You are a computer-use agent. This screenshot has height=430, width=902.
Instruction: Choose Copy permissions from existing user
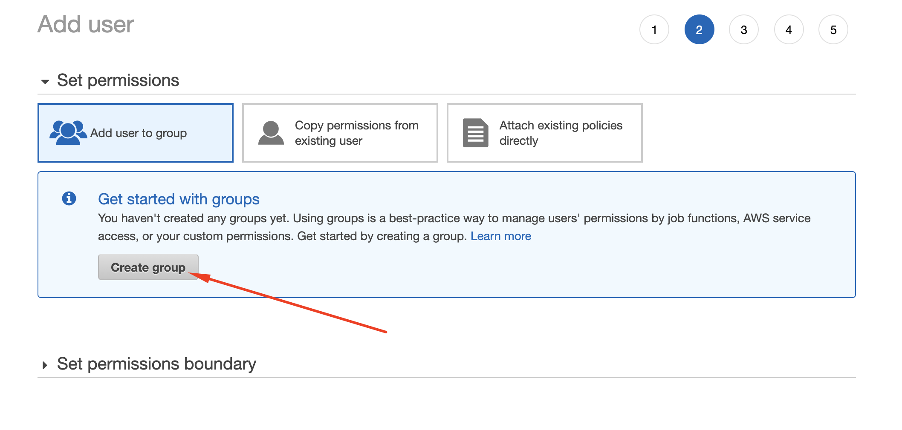340,133
